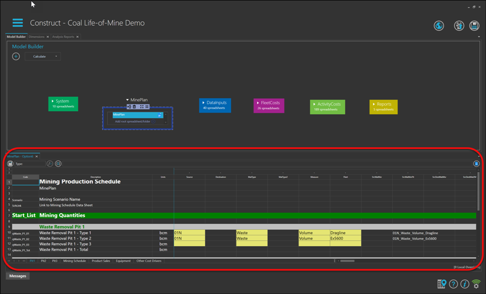
Task: Click the circle icon beside Add root spreadsheet/folder
Action: click(x=153, y=121)
